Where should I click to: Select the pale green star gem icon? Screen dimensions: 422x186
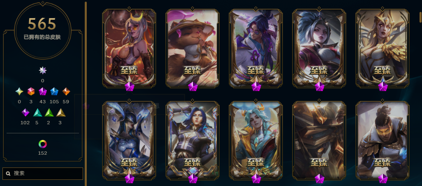click(x=19, y=91)
